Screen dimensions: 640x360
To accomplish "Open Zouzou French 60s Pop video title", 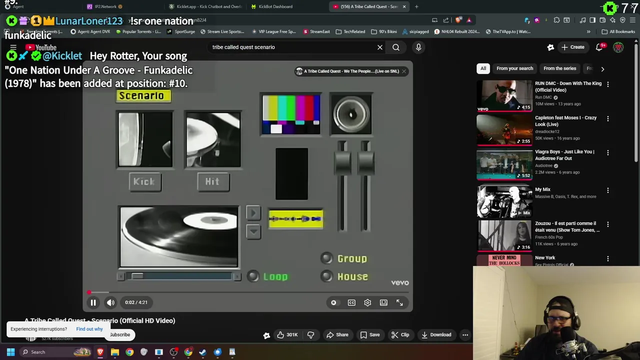I will click(567, 227).
